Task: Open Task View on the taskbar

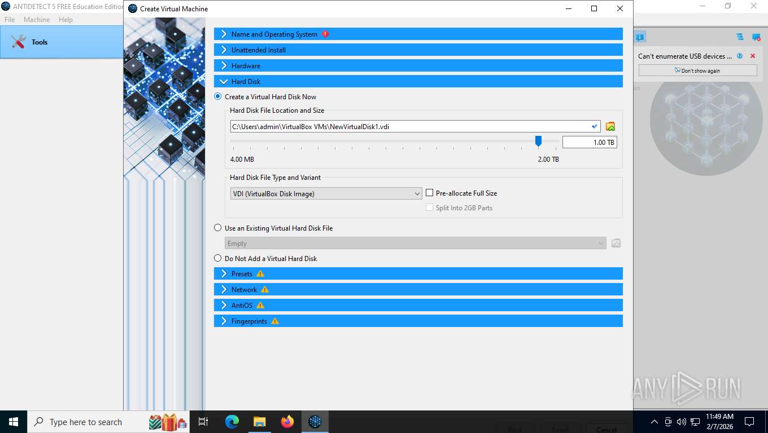Action: pyautogui.click(x=203, y=422)
